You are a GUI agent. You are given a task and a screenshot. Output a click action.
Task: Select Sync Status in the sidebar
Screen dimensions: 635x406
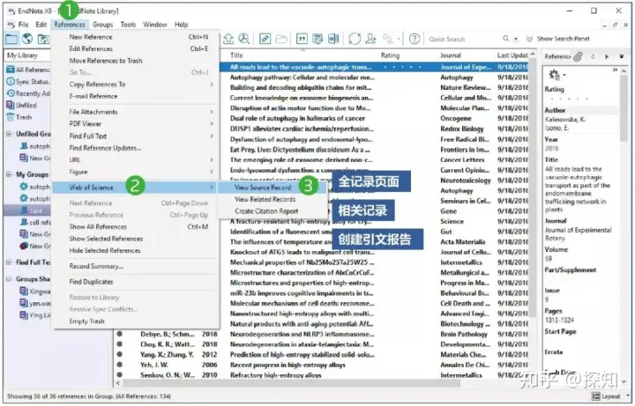click(x=28, y=82)
